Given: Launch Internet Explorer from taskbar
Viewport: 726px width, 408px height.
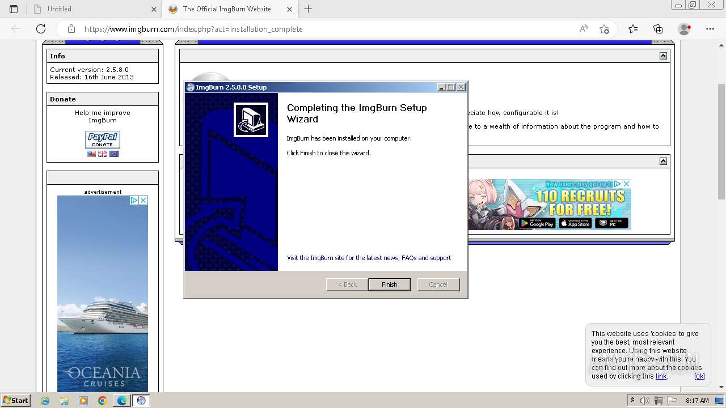Looking at the screenshot, I should [45, 401].
